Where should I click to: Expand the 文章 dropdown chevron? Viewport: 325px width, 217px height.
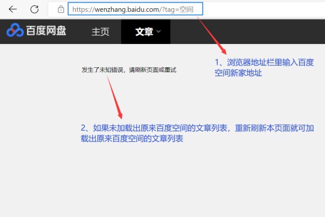(159, 31)
